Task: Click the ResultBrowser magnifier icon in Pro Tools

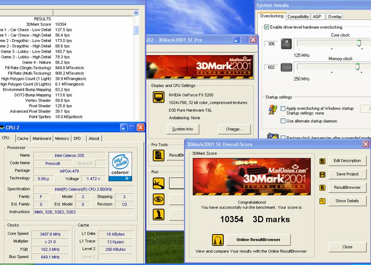Action: [158, 156]
